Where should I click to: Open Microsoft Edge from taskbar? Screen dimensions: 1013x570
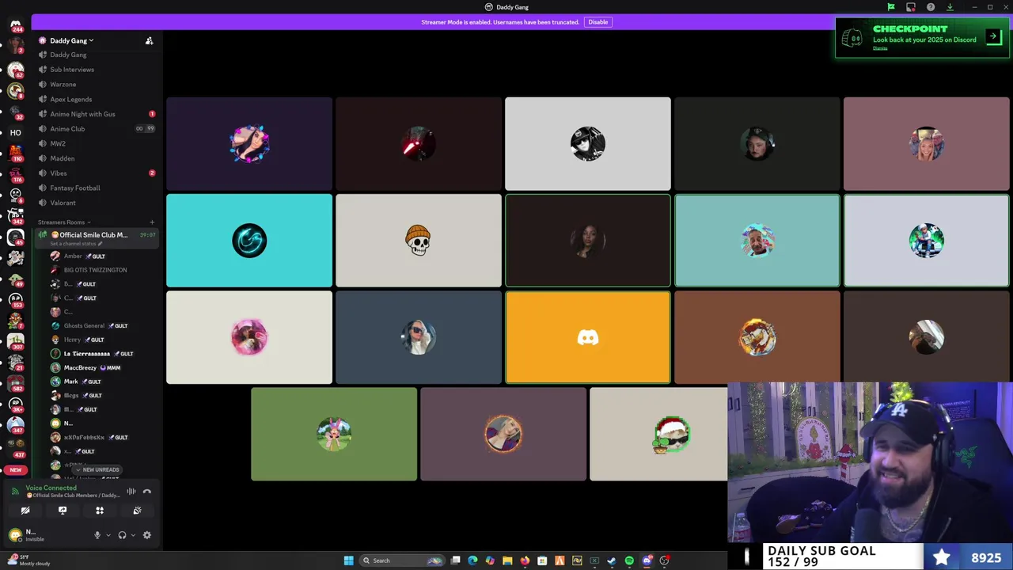coord(472,560)
